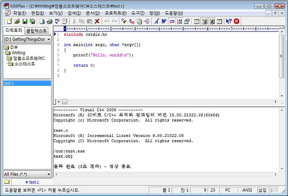Open the 파일(F) menu

pyautogui.click(x=20, y=13)
